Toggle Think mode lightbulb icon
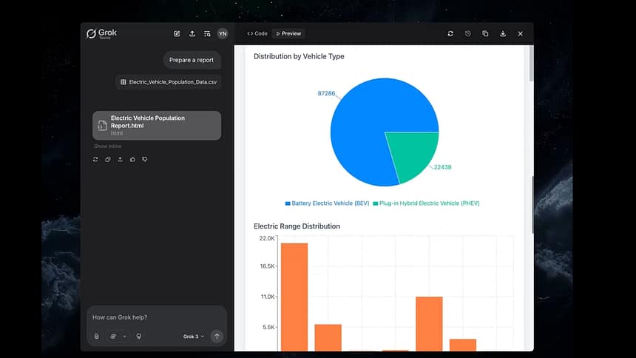Screen dimensions: 636x358 [138, 337]
